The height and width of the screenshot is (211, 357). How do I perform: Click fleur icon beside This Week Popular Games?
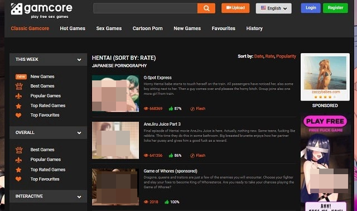18,96
